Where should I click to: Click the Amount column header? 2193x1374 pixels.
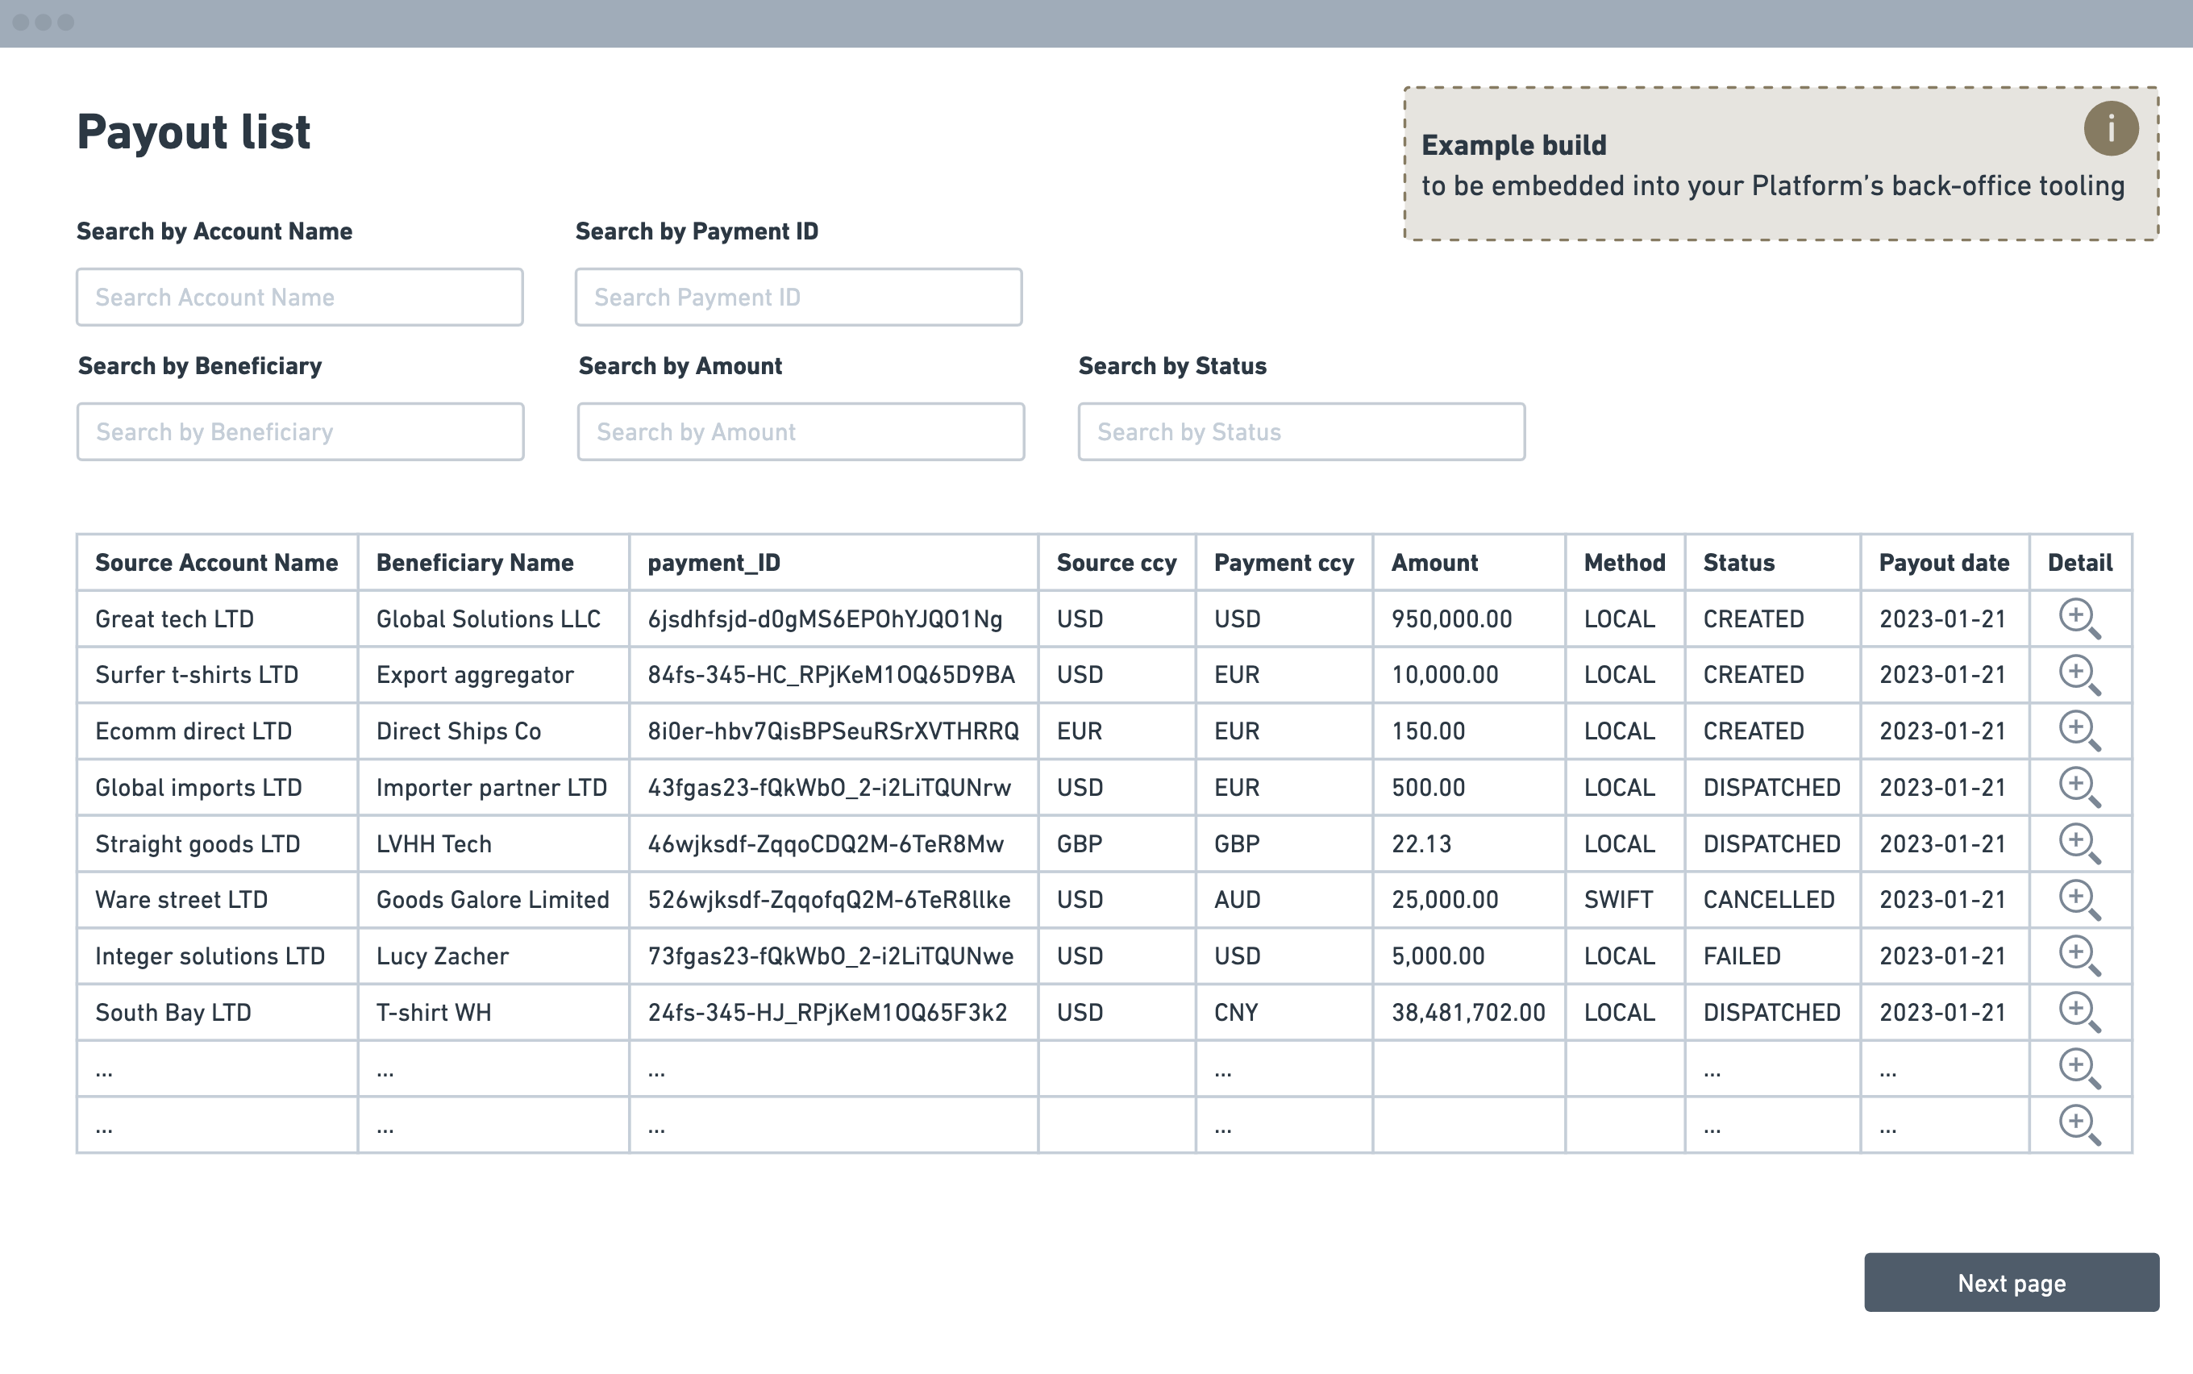(x=1434, y=563)
